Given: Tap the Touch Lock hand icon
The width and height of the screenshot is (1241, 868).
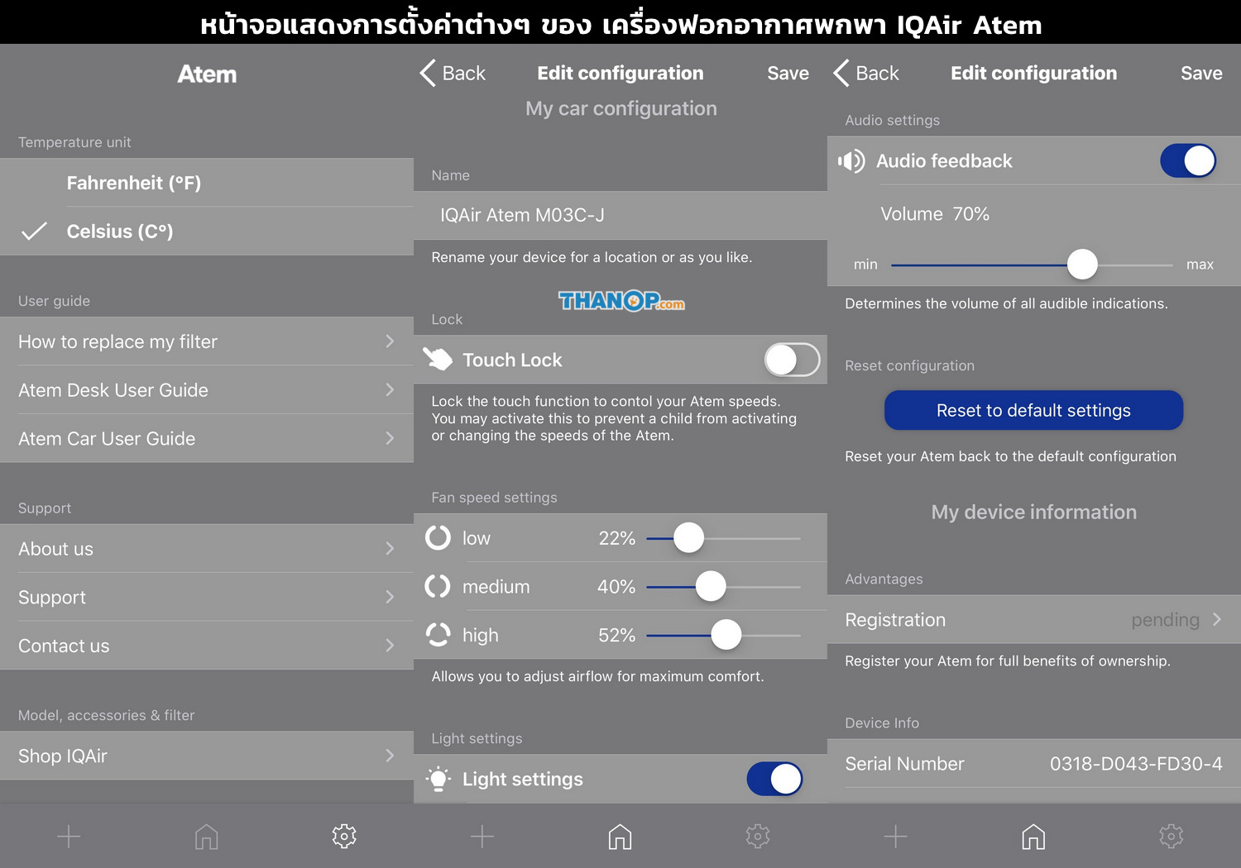Looking at the screenshot, I should pyautogui.click(x=438, y=360).
